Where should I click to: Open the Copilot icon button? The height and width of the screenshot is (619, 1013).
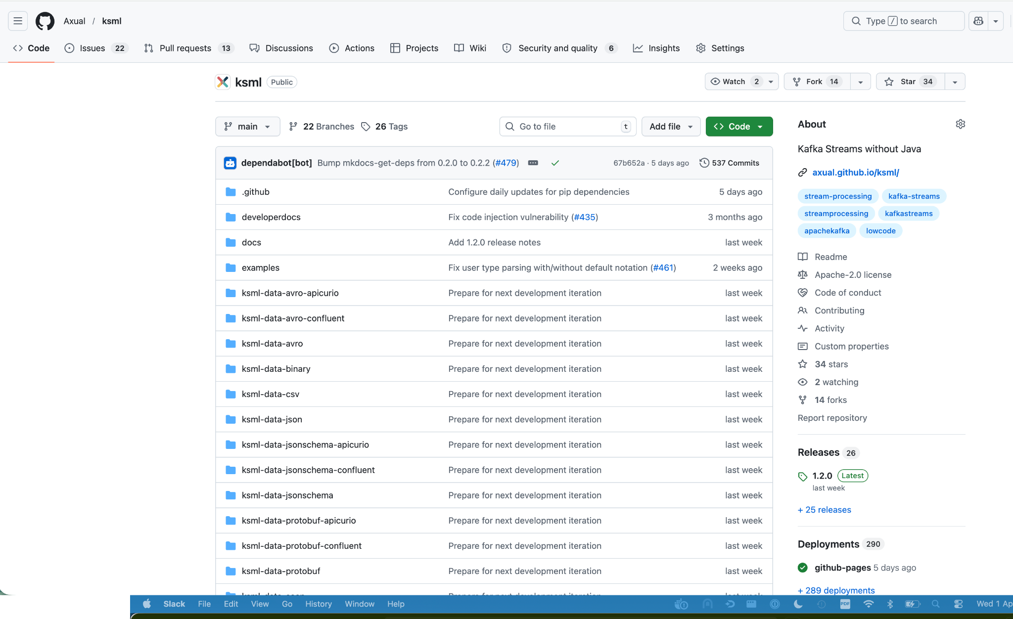[978, 21]
